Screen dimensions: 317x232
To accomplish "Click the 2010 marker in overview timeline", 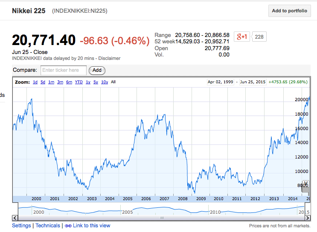I will click(x=215, y=212).
